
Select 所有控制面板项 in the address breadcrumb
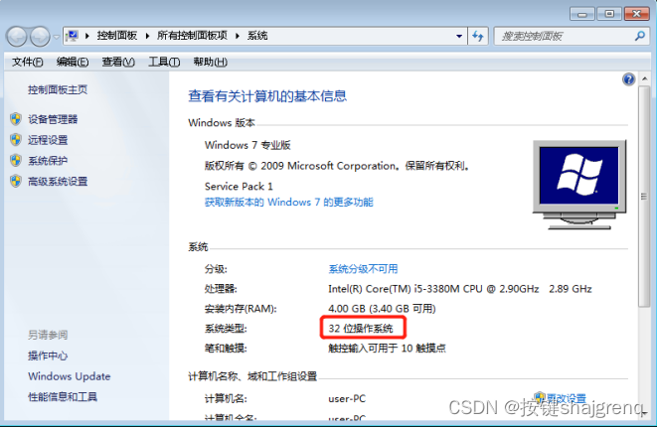point(192,36)
